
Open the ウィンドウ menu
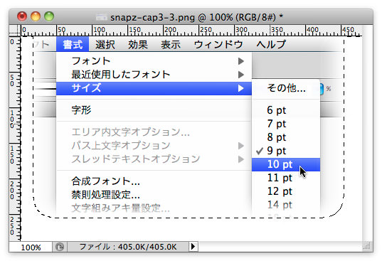pyautogui.click(x=218, y=45)
